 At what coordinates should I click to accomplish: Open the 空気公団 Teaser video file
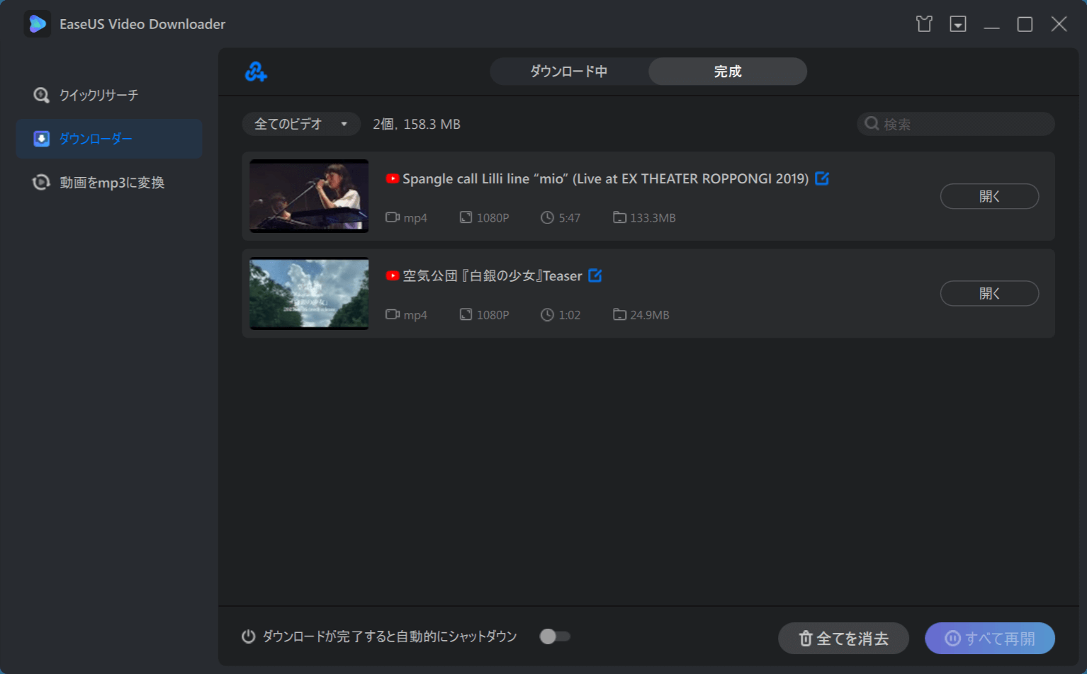coord(989,293)
